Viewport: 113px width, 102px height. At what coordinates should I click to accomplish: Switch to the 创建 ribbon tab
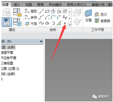[x=5, y=5]
